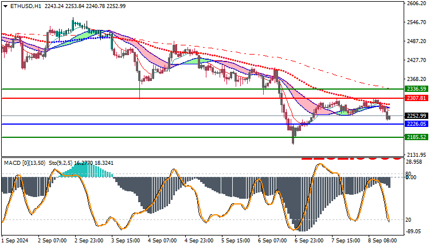Viewport: 430px width, 247px height.
Task: Select the current price label 2252.99
Action: 416,115
